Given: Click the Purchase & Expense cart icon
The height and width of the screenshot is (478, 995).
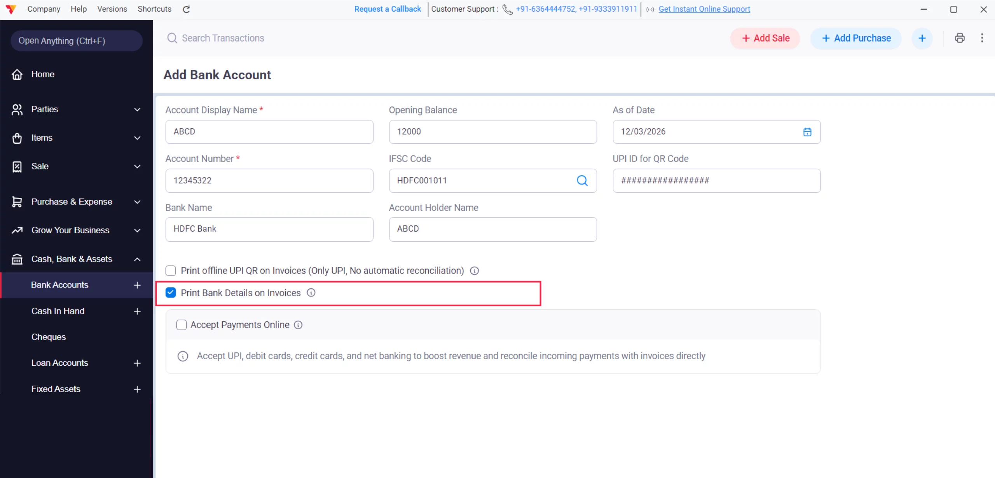Looking at the screenshot, I should pyautogui.click(x=17, y=202).
